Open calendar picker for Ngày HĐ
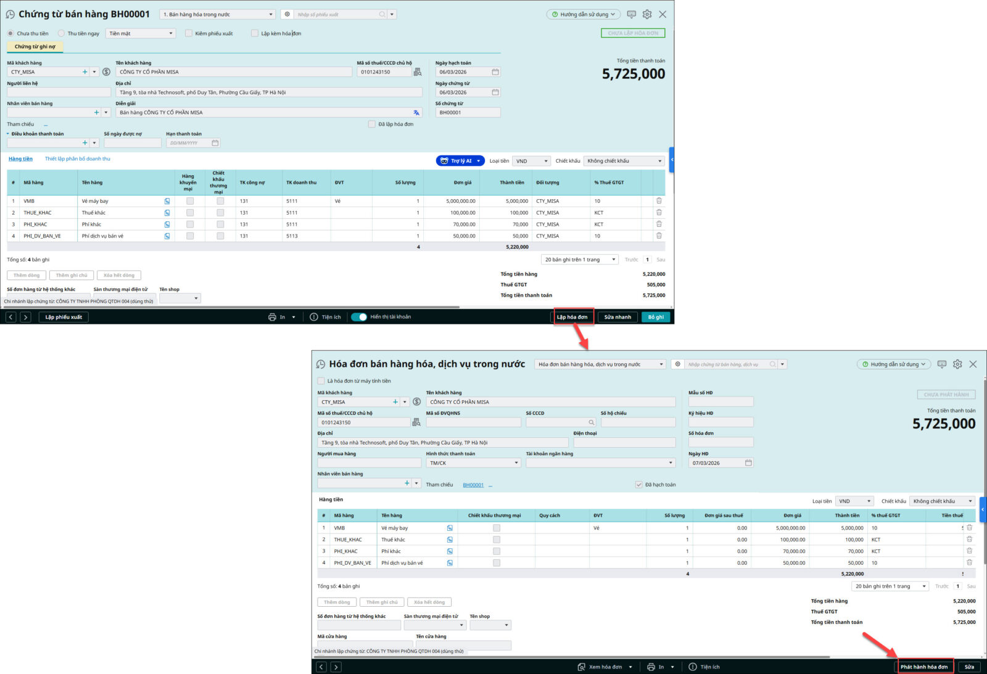Image resolution: width=987 pixels, height=674 pixels. (748, 463)
